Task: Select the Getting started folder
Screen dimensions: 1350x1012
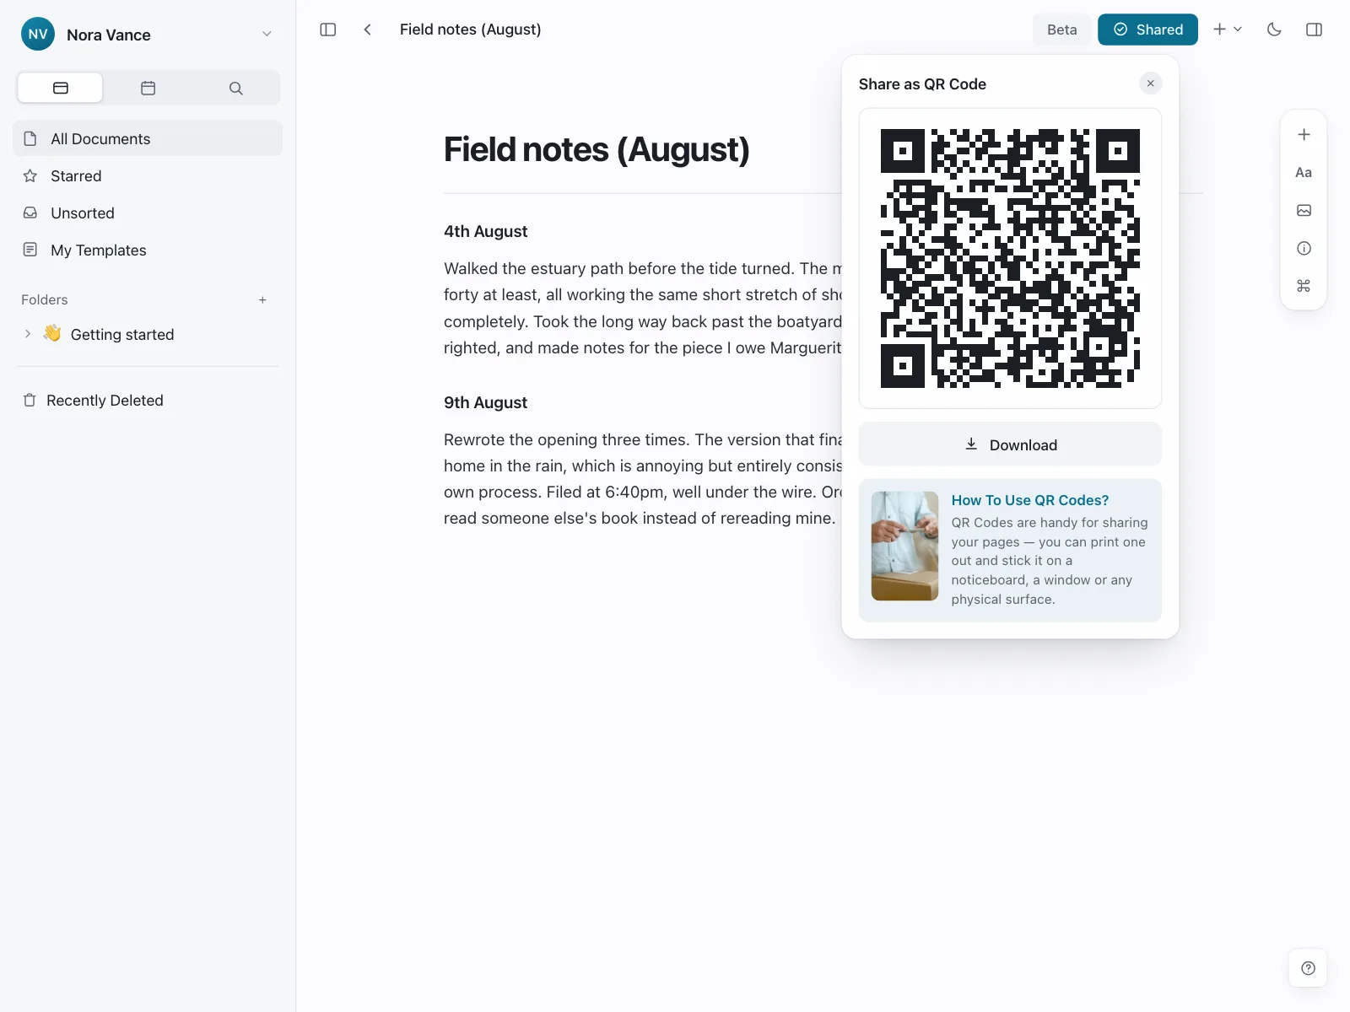Action: [x=148, y=334]
